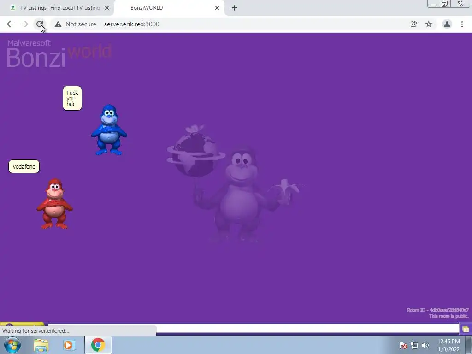Click the Chrome taskbar icon
The height and width of the screenshot is (354, 472).
[98, 345]
